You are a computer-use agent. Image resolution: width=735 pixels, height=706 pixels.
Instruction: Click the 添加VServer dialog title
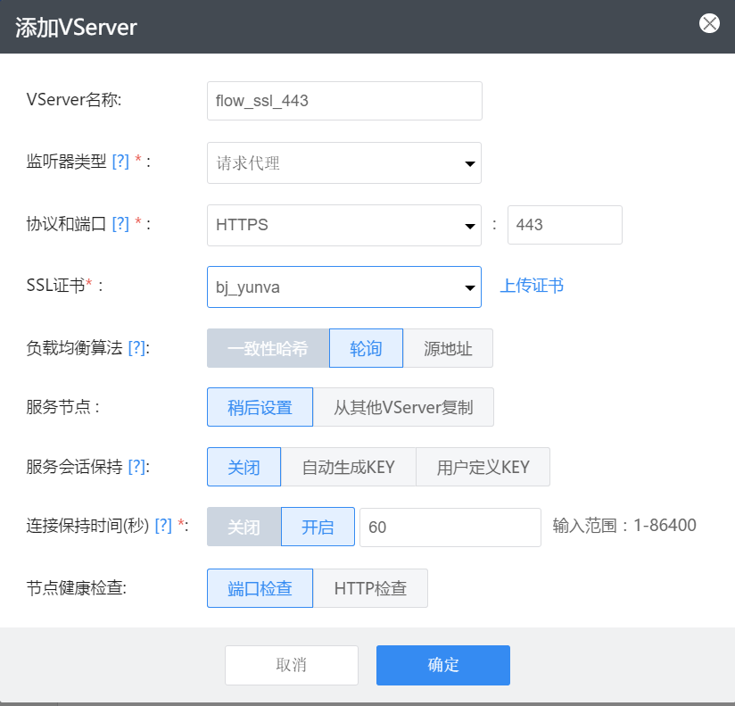click(76, 27)
